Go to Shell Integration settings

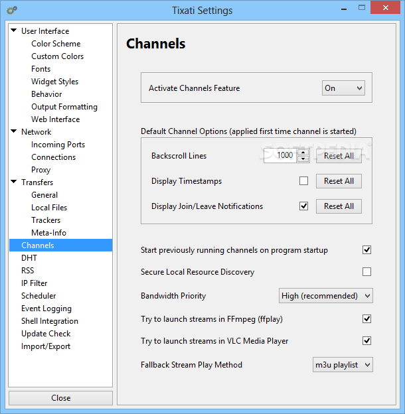coord(50,321)
